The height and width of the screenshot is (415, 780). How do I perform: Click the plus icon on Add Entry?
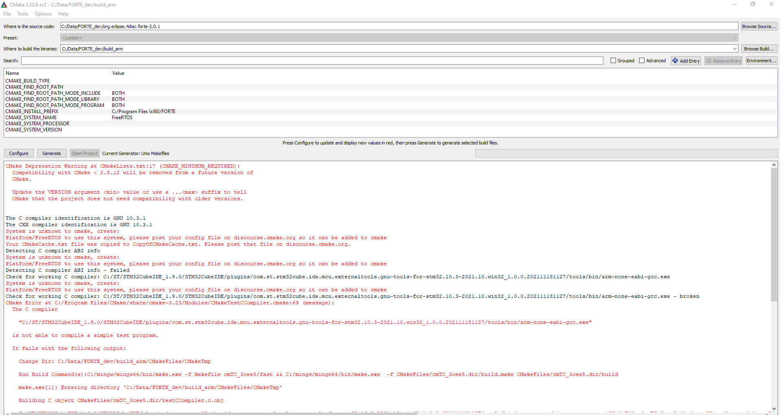tap(675, 61)
